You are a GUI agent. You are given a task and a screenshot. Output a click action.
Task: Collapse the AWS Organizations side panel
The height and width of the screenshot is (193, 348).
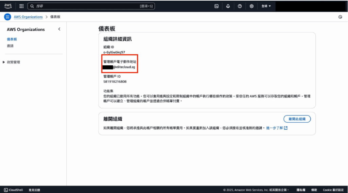[59, 29]
